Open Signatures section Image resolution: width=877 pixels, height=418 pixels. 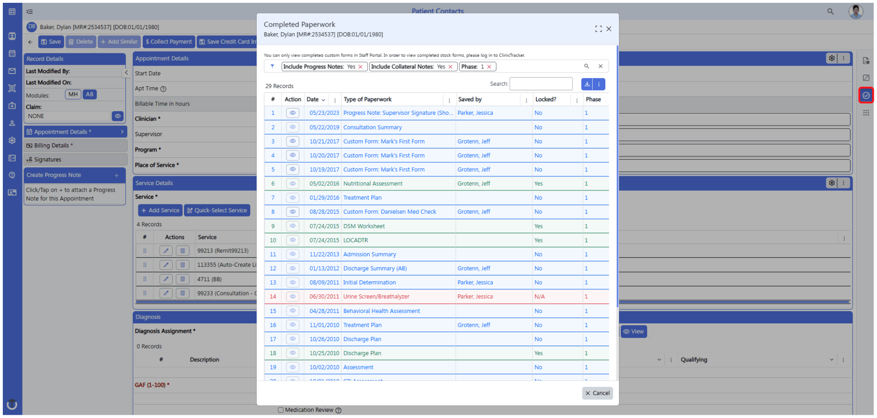click(x=75, y=159)
